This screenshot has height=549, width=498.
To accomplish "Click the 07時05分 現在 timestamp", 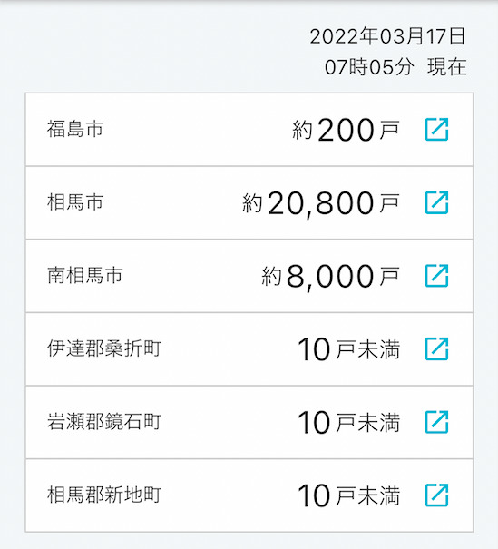I will point(395,67).
